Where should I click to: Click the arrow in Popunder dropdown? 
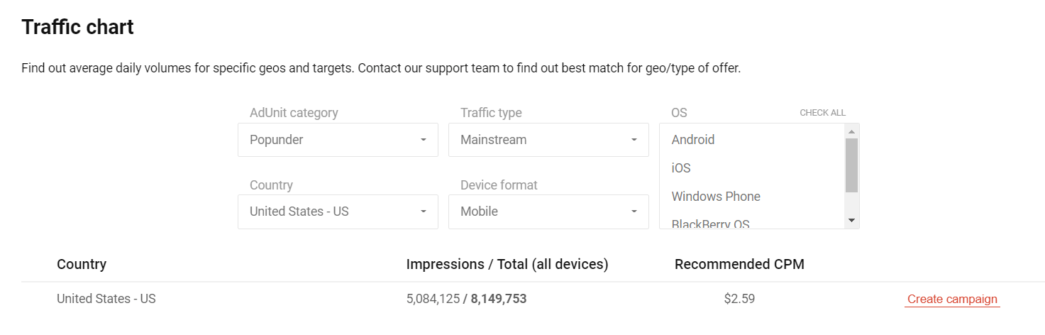tap(424, 140)
